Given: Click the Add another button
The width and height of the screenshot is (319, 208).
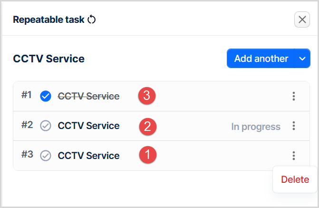Looking at the screenshot, I should click(261, 59).
